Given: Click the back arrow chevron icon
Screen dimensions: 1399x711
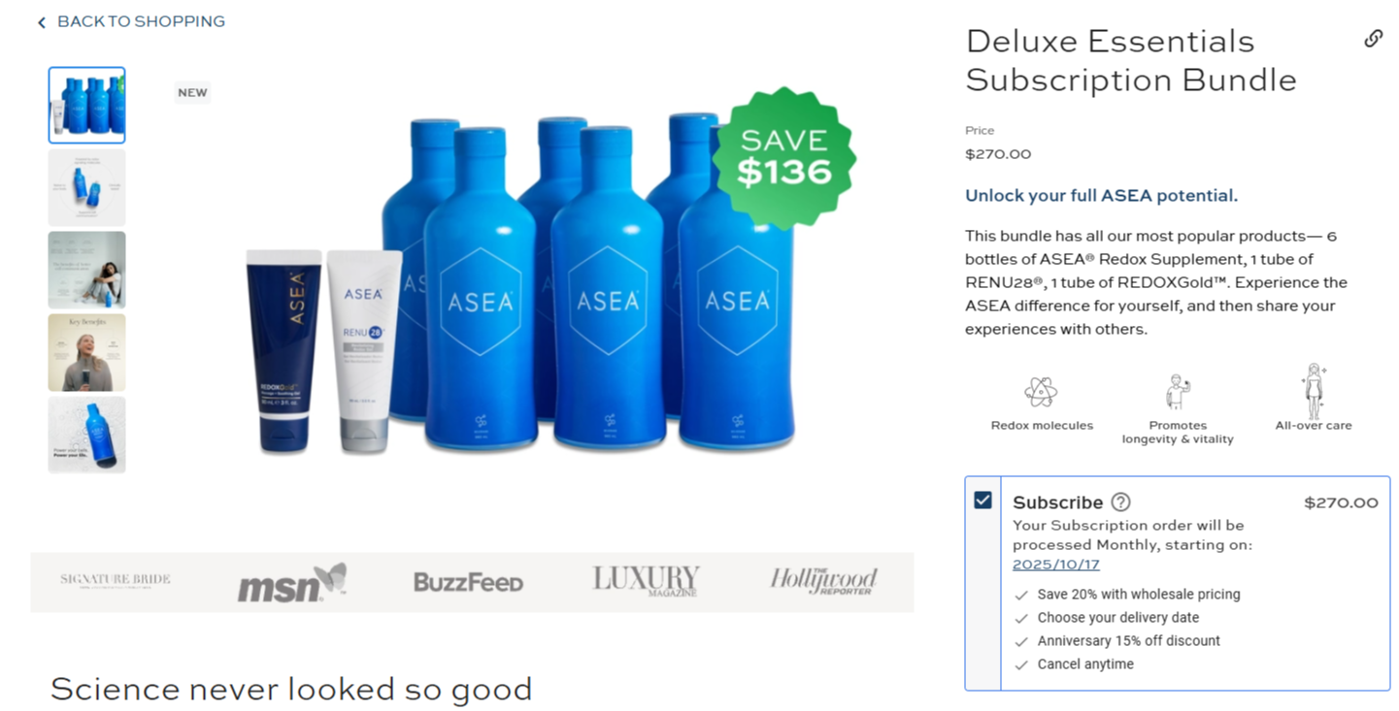Looking at the screenshot, I should [42, 22].
